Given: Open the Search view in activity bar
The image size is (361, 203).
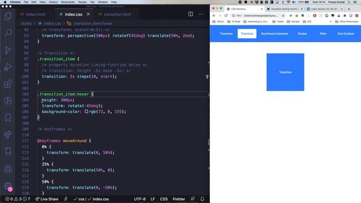Looking at the screenshot, I should 8,33.
